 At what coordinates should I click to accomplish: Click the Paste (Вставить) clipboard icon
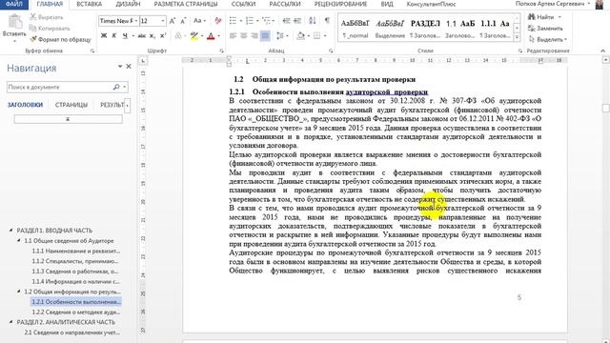pyautogui.click(x=15, y=21)
